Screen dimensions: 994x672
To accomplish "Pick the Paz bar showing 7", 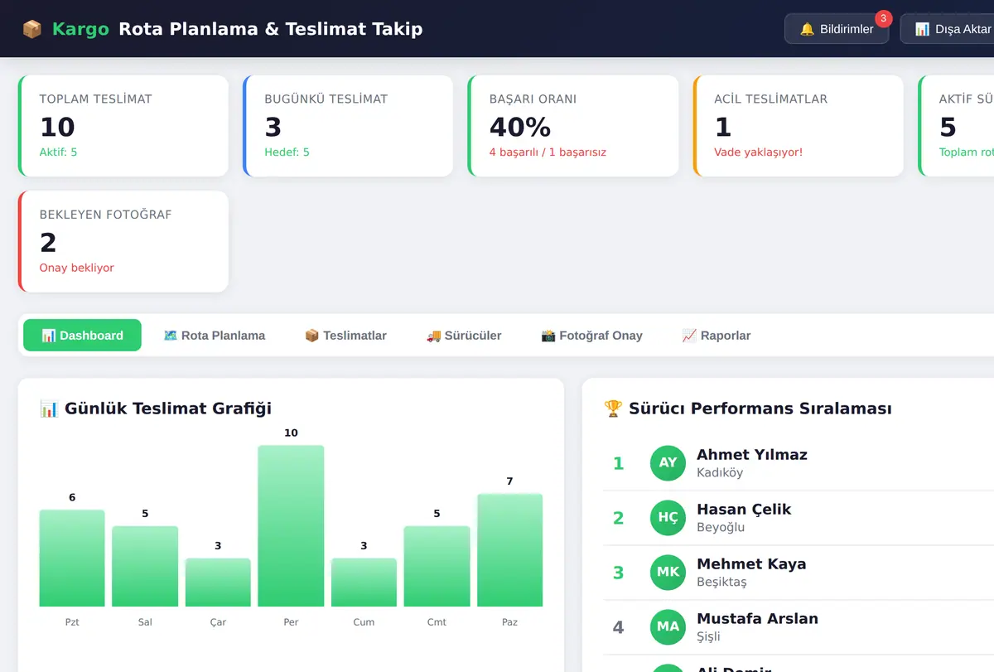I will (509, 550).
